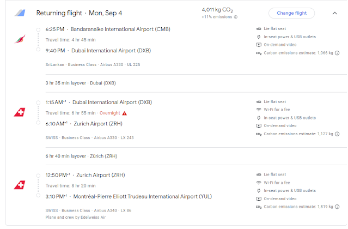Click the 3 hr 35 min layover Dubai row
The width and height of the screenshot is (348, 229).
[x=80, y=83]
